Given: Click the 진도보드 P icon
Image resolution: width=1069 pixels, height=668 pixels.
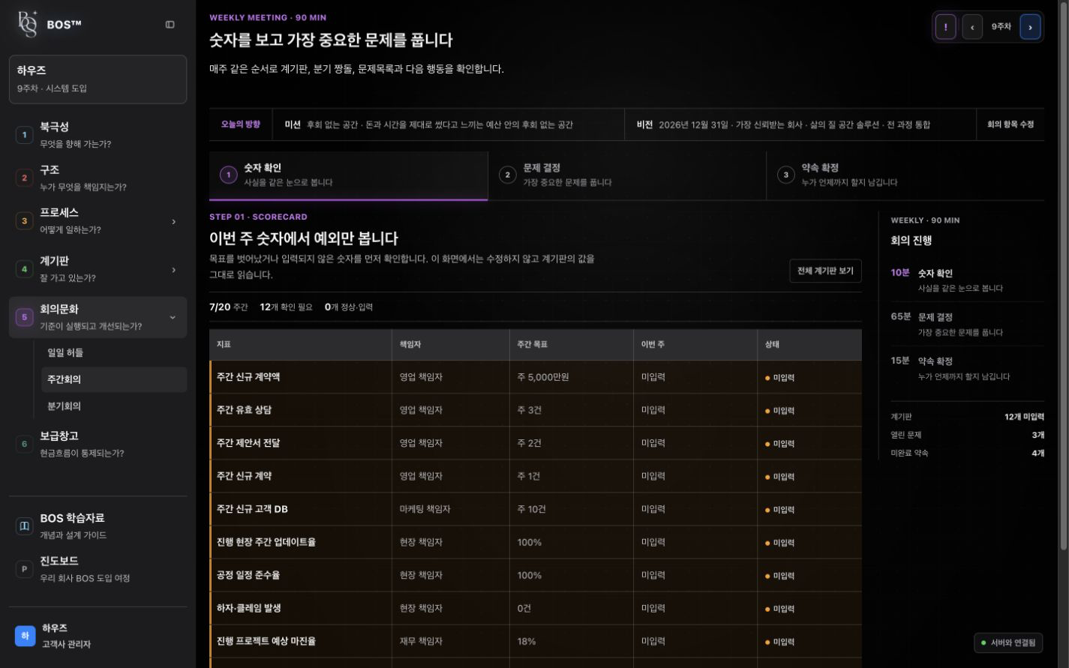Looking at the screenshot, I should point(24,569).
